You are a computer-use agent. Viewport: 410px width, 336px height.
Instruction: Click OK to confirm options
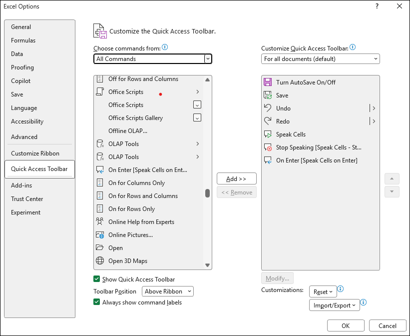click(346, 325)
